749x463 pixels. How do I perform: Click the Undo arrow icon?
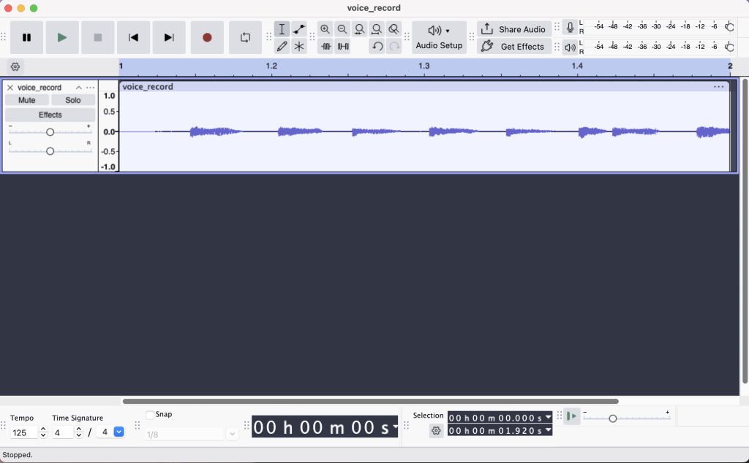point(377,47)
